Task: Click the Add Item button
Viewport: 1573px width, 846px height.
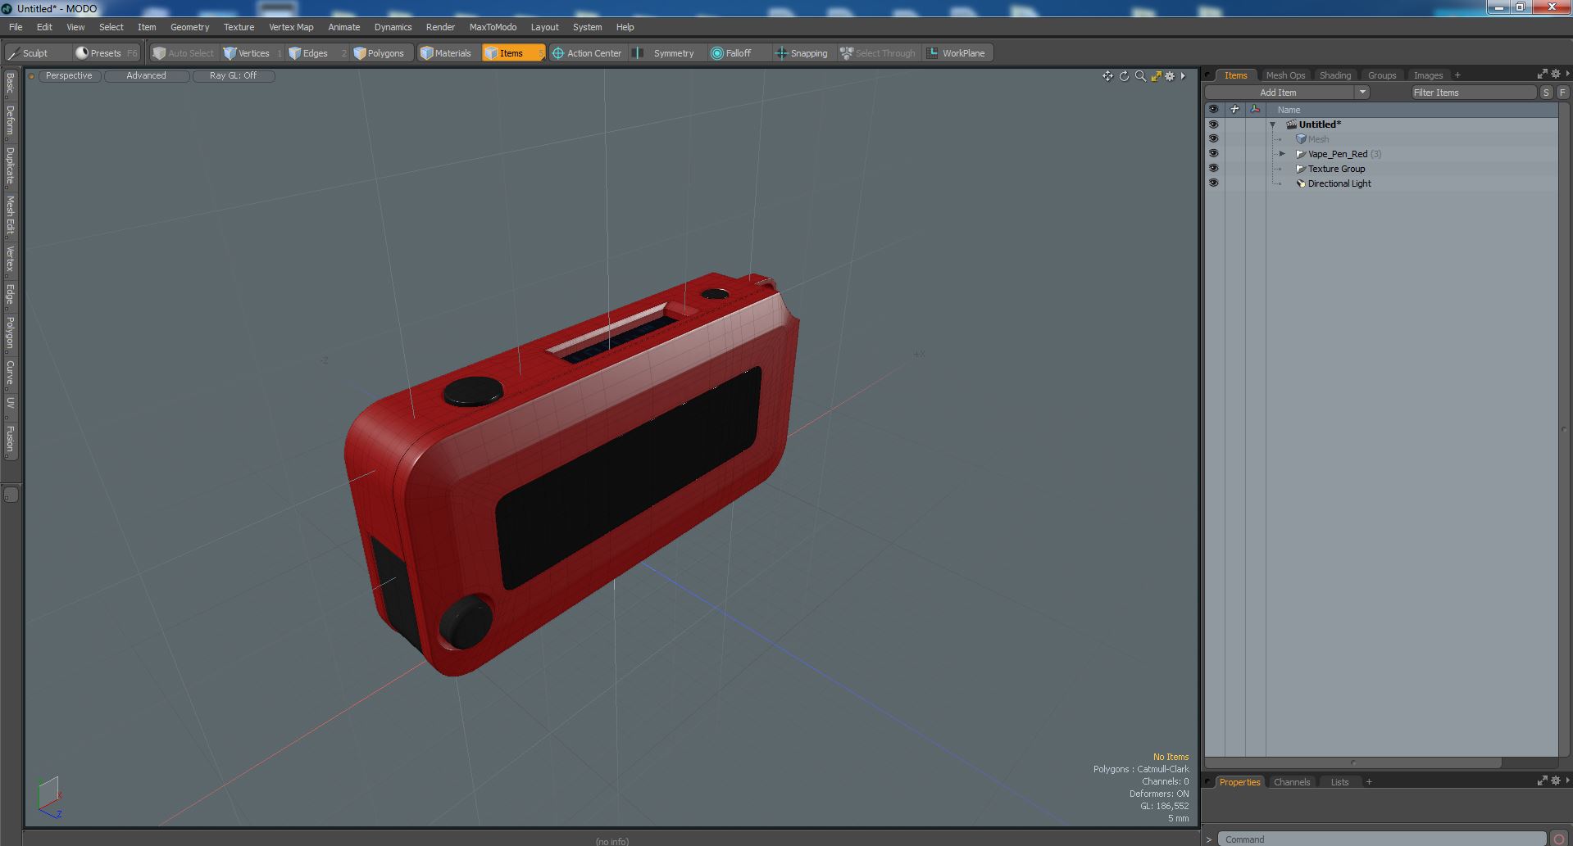Action: point(1278,93)
